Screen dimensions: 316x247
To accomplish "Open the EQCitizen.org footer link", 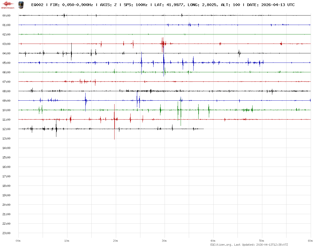I will point(221,245).
